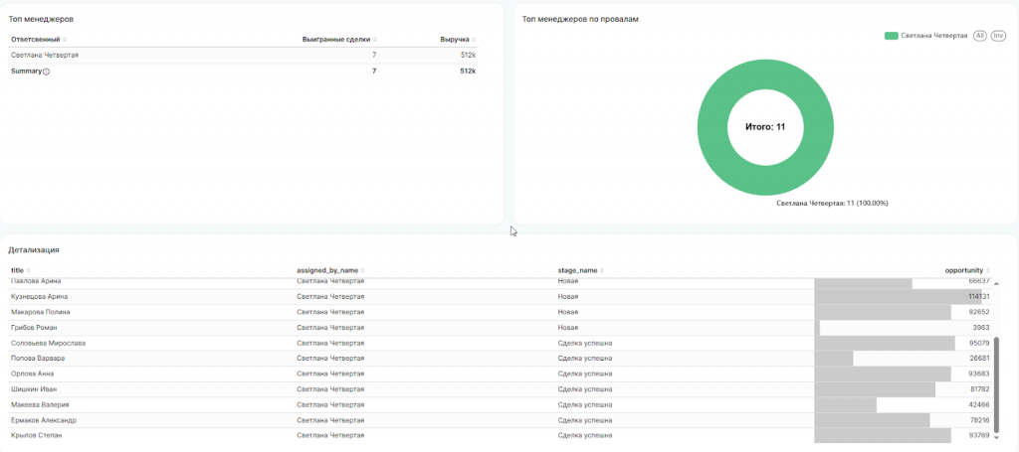Click the green donut chart ring
Image resolution: width=1019 pixels, height=452 pixels.
point(713,126)
